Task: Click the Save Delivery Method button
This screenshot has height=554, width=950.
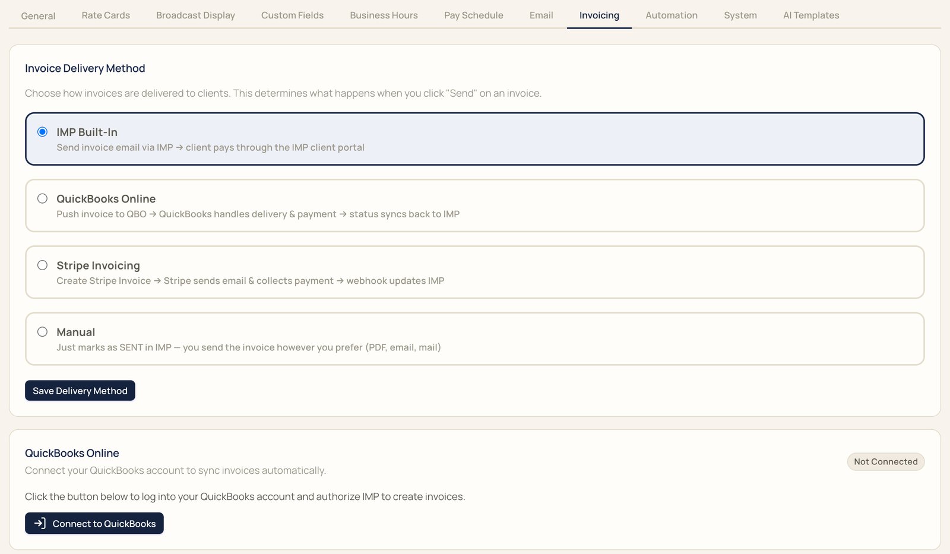Action: click(80, 391)
